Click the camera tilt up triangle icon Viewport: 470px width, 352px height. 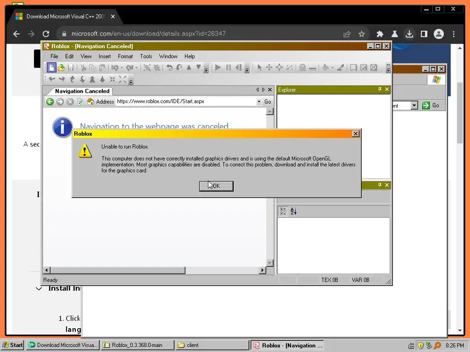coord(189,68)
